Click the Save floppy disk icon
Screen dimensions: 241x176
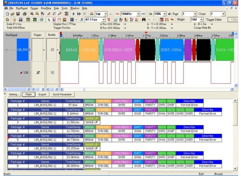[18, 14]
